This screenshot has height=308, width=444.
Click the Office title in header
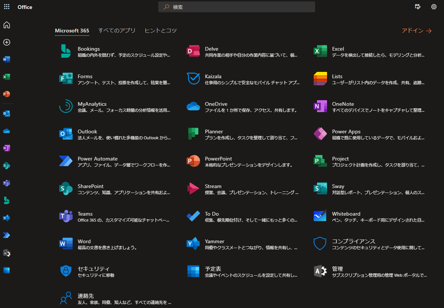coord(25,7)
